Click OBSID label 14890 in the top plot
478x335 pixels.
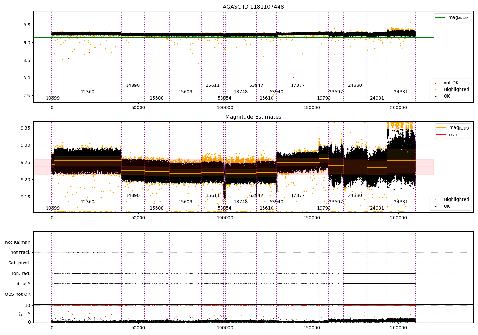tap(133, 86)
